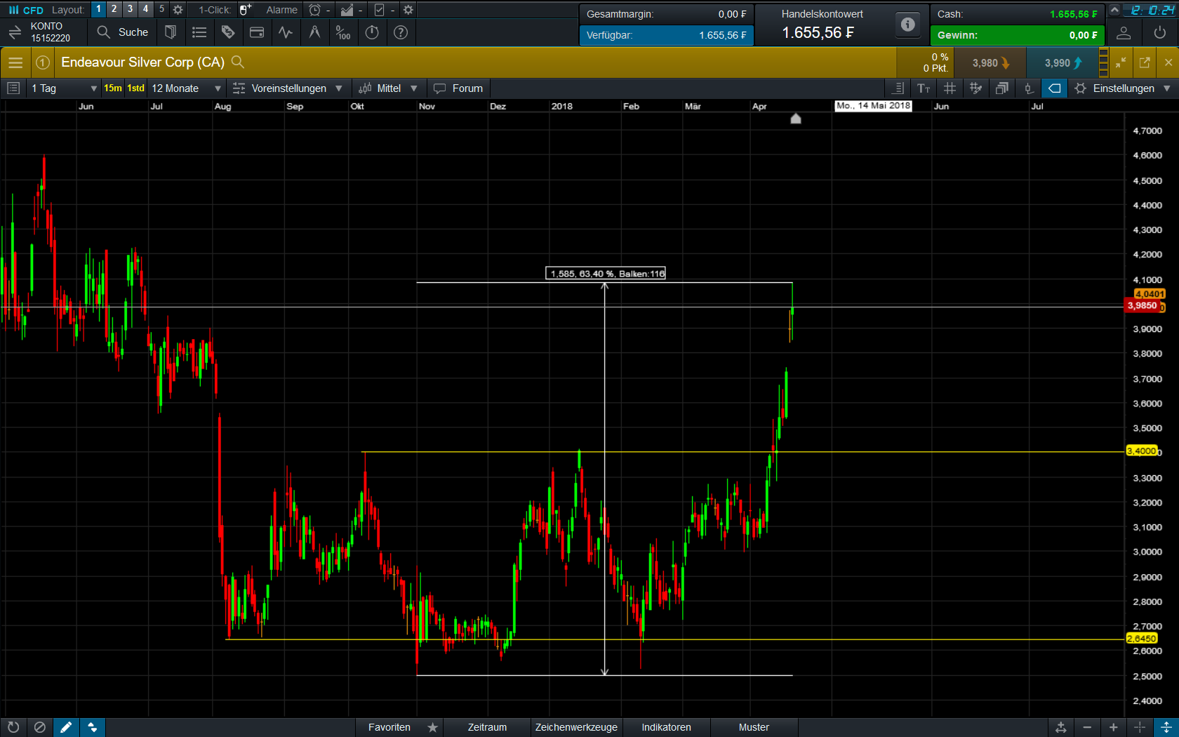Click the Forum speech bubble icon
Viewport: 1179px width, 737px height.
point(439,88)
